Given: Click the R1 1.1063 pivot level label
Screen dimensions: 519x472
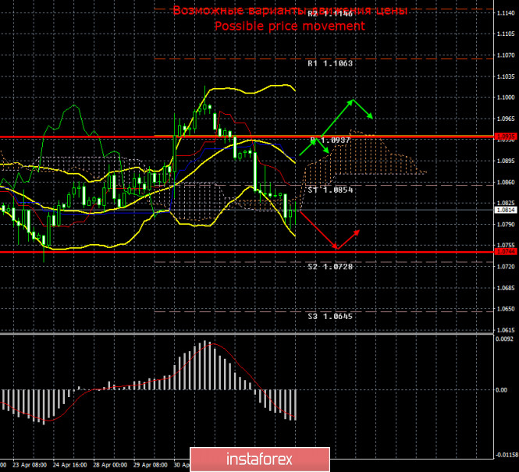Looking at the screenshot, I should (x=330, y=63).
